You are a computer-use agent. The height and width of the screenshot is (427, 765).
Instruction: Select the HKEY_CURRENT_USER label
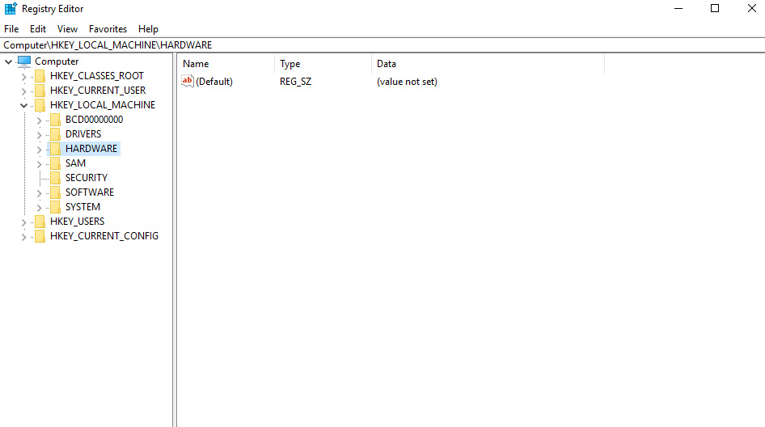tap(98, 91)
